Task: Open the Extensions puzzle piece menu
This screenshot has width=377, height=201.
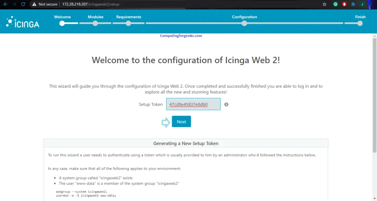Action: click(353, 4)
